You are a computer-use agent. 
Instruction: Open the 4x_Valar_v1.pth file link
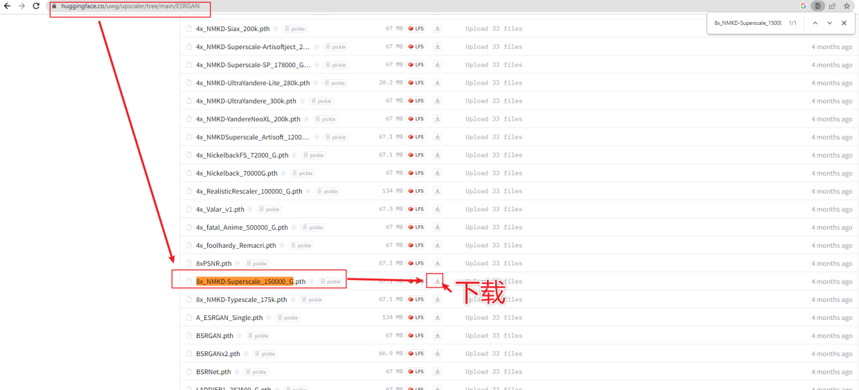click(x=220, y=209)
